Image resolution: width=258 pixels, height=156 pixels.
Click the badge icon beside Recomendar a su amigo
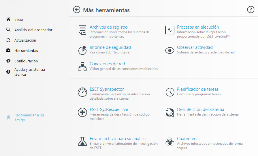click(8, 117)
